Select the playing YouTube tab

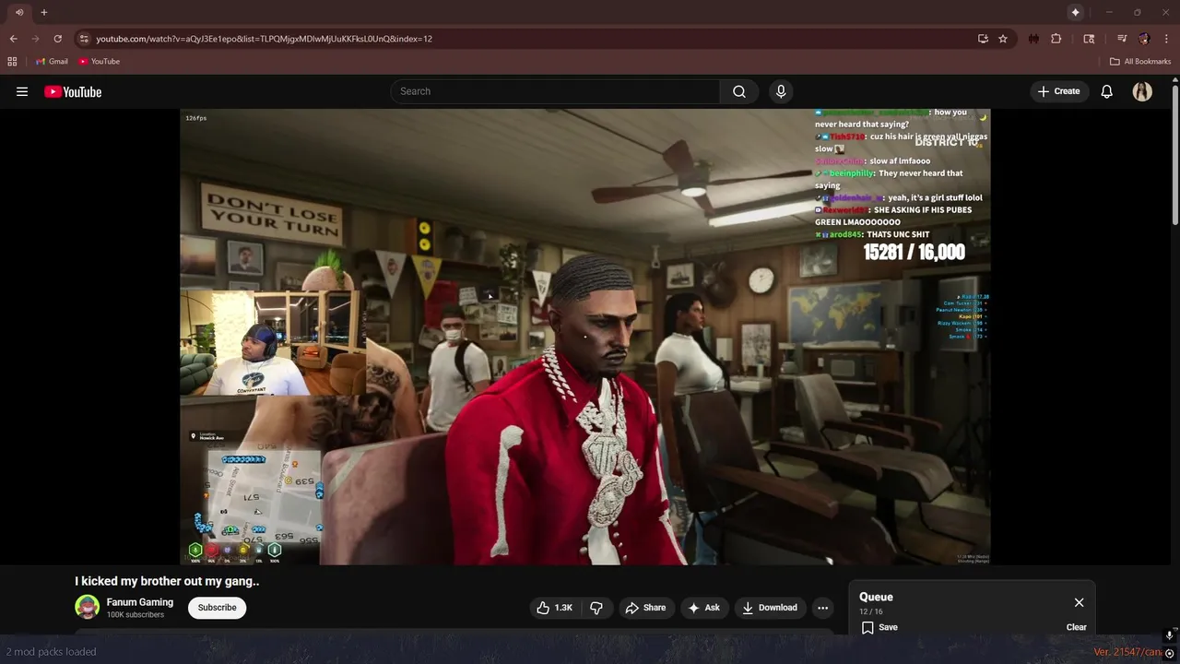pyautogui.click(x=18, y=12)
